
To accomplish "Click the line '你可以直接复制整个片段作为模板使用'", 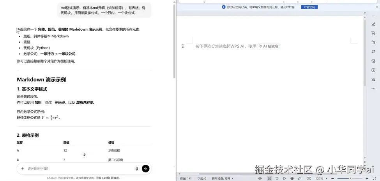I will pyautogui.click(x=46, y=61).
